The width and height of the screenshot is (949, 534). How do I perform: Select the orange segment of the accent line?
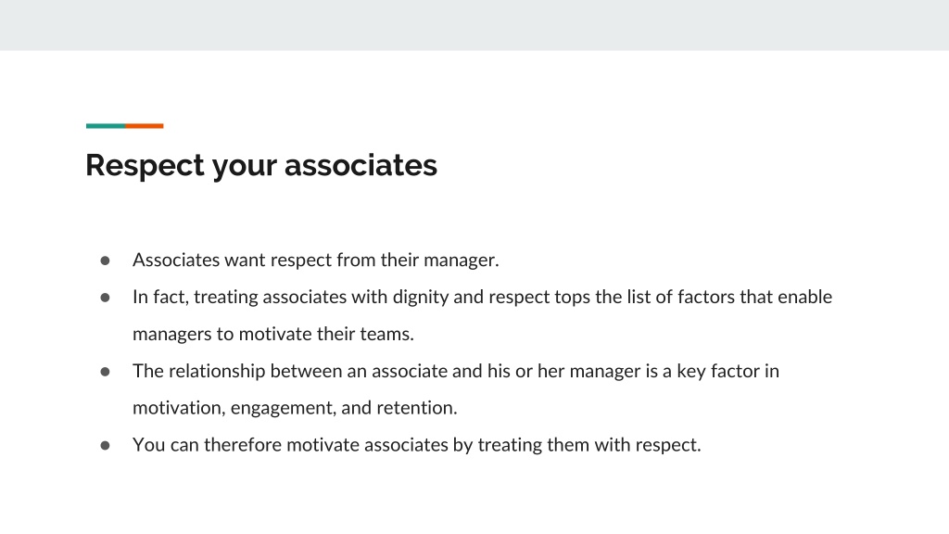pyautogui.click(x=145, y=126)
